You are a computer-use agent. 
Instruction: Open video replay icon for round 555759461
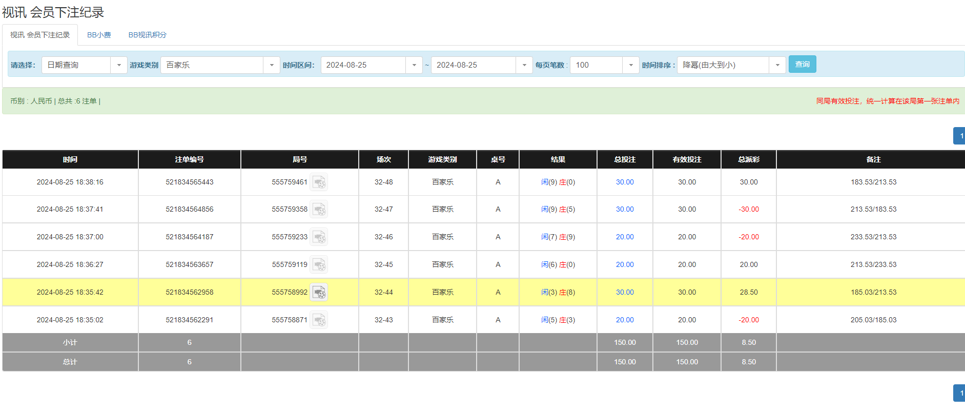(x=319, y=182)
